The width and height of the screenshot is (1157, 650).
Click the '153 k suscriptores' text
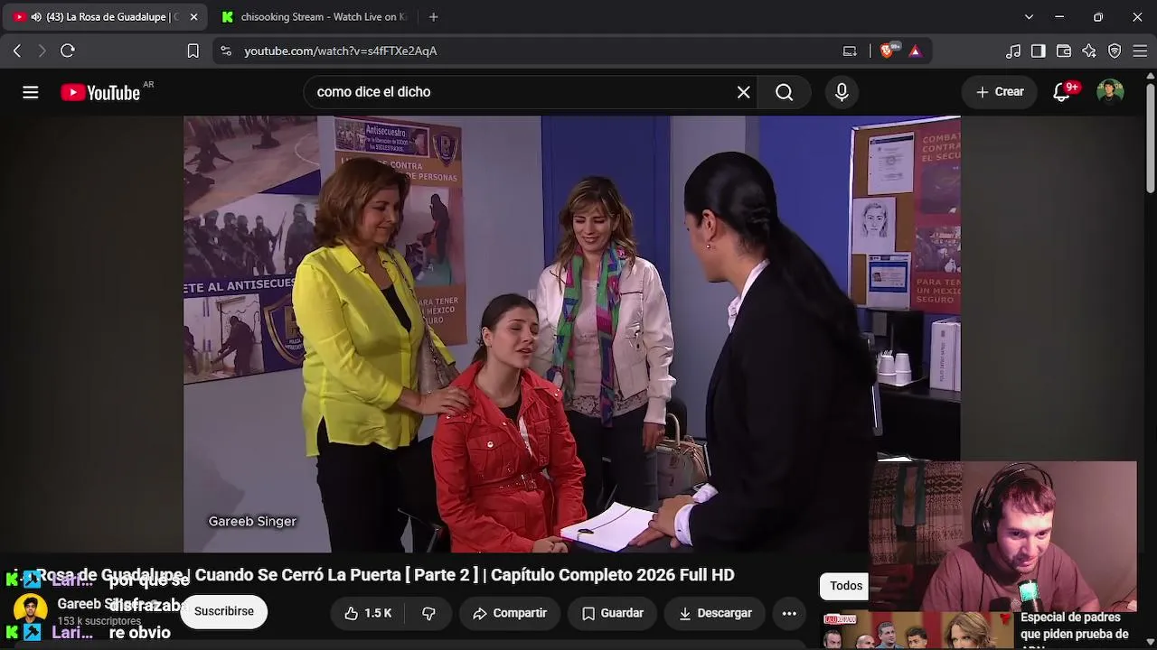[99, 621]
